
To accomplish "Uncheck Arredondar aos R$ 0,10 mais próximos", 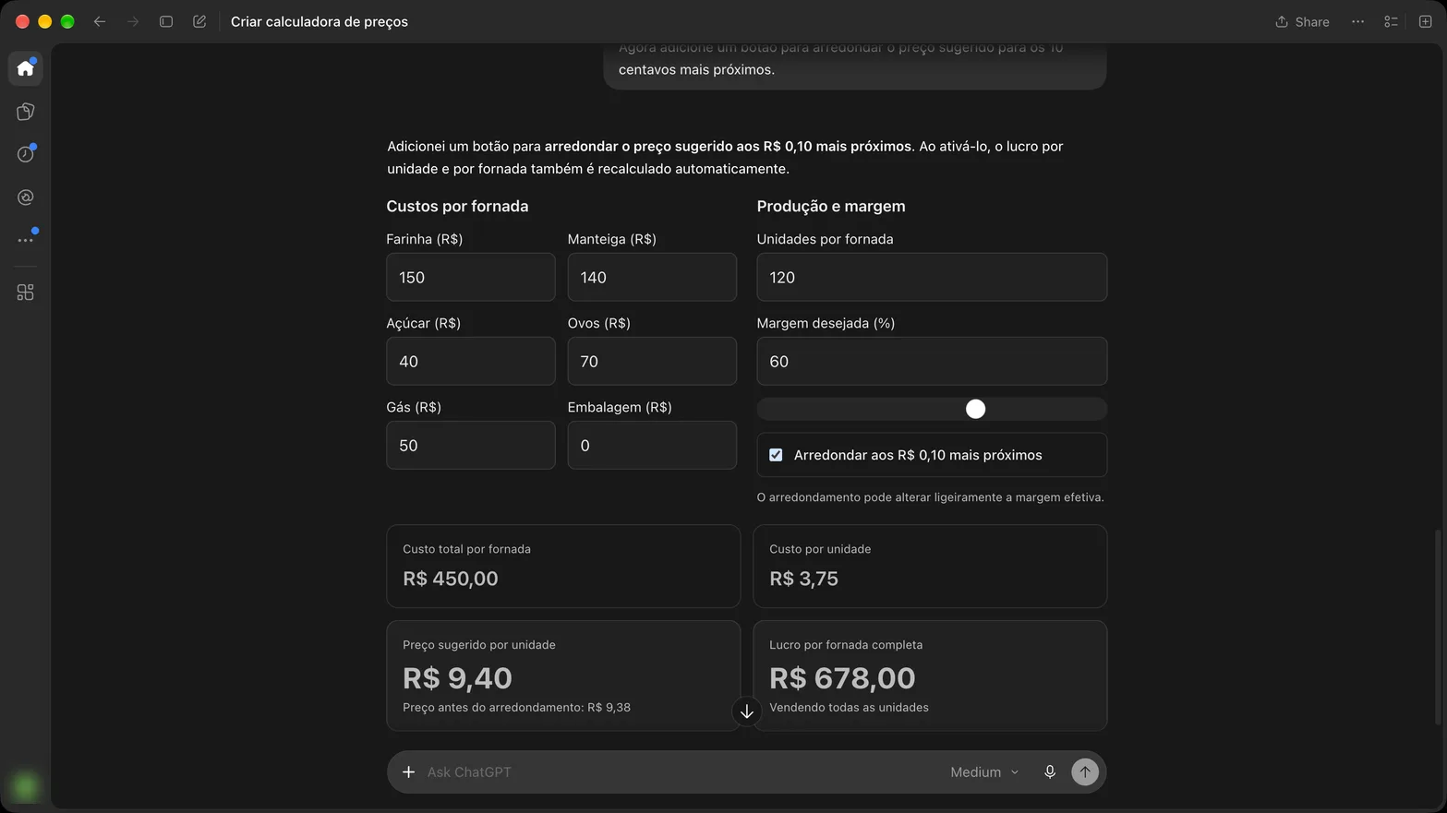I will 776,455.
